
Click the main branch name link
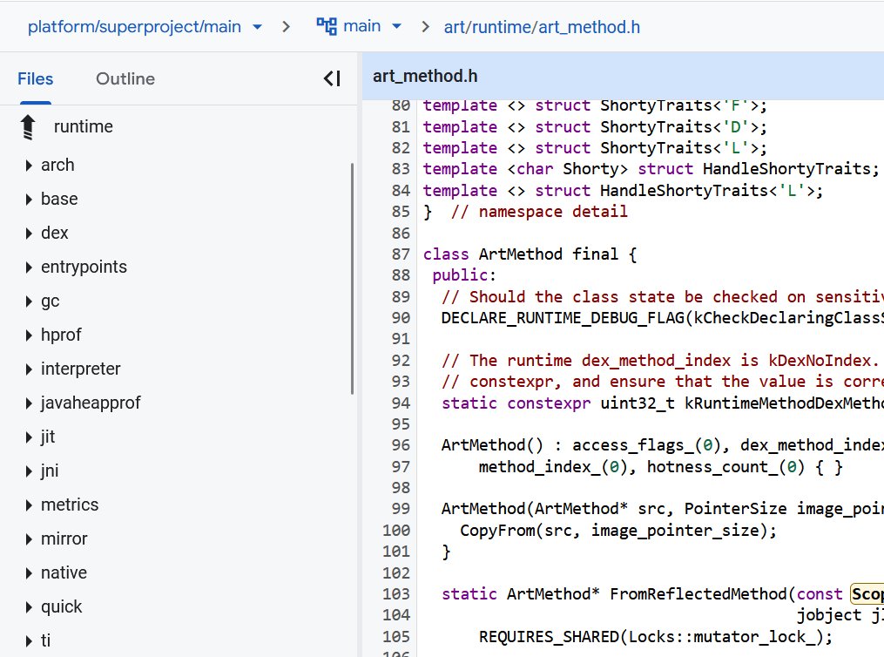[x=362, y=26]
